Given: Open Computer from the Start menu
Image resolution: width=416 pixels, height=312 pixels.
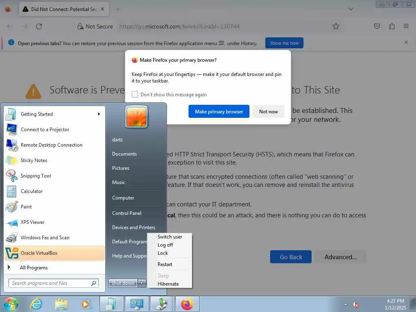Looking at the screenshot, I should pyautogui.click(x=123, y=198).
